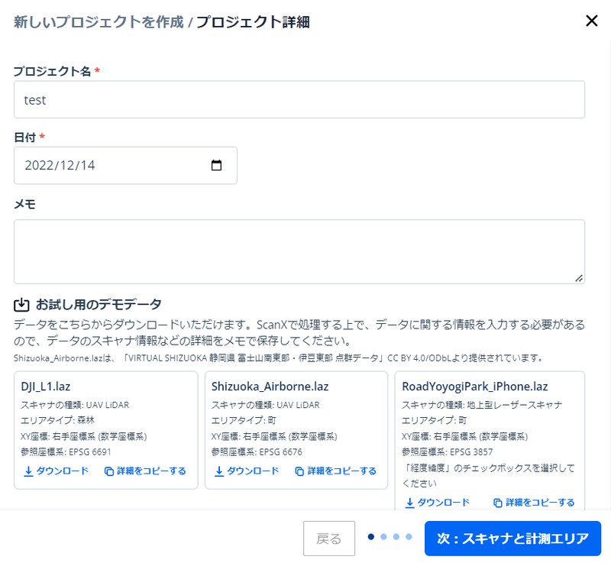Click the demo data download box icon
Screen dimensions: 611x563
pos(21,305)
